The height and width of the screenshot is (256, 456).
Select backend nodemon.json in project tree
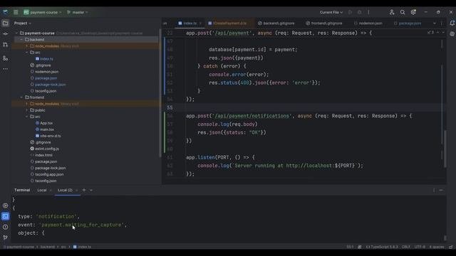click(46, 72)
